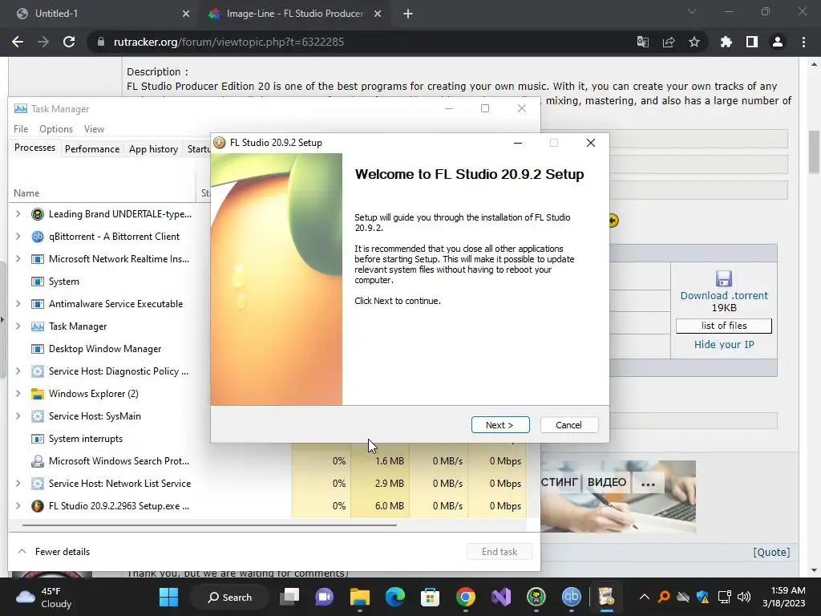Select the UNDERTALE-type process icon
Viewport: 821px width, 616px height.
click(x=38, y=213)
